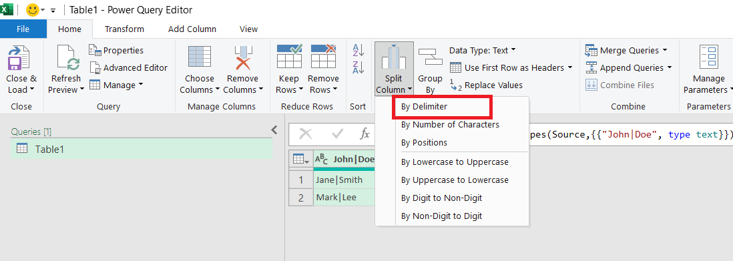733x261 pixels.
Task: Switch to the Add Column tab
Action: (x=192, y=29)
